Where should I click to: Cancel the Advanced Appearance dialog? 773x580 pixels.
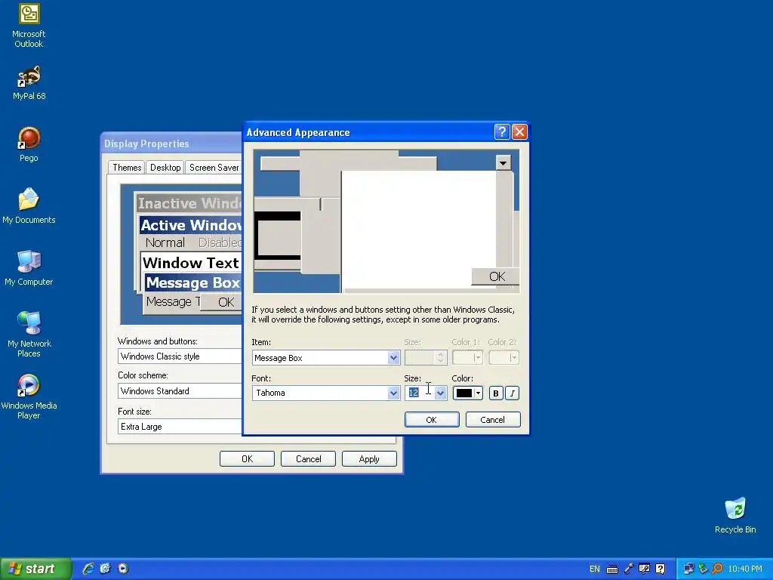pyautogui.click(x=492, y=420)
